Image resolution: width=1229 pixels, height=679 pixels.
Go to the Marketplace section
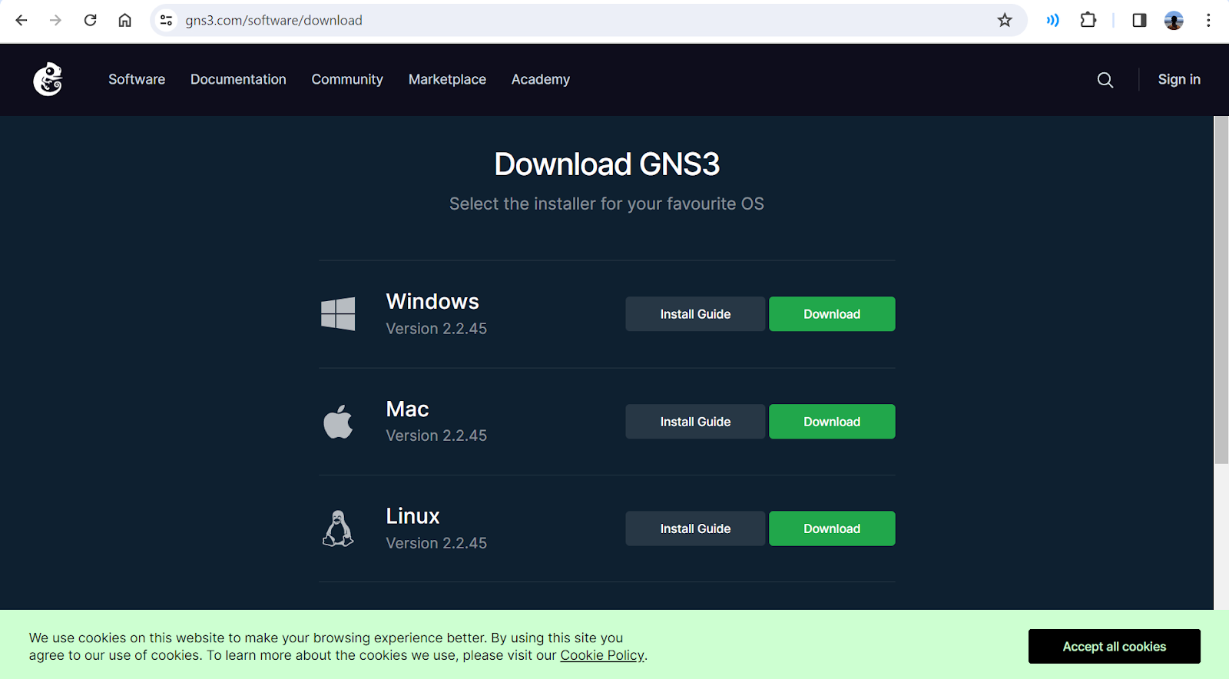447,79
